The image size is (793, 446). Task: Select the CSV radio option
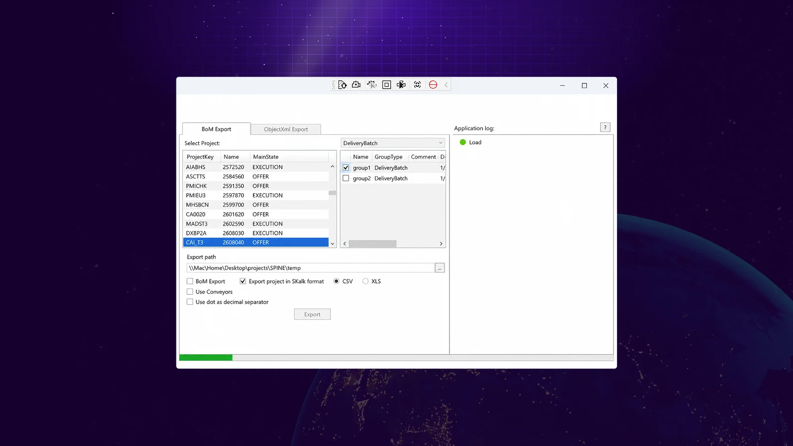coord(337,281)
